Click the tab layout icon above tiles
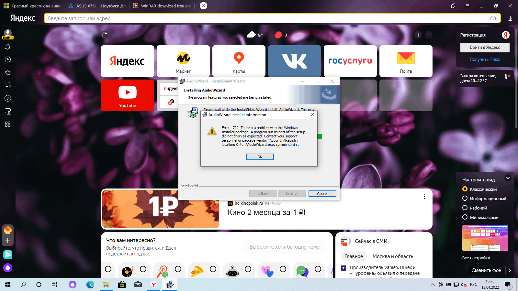Image resolution: width=518 pixels, height=291 pixels. click(x=105, y=35)
